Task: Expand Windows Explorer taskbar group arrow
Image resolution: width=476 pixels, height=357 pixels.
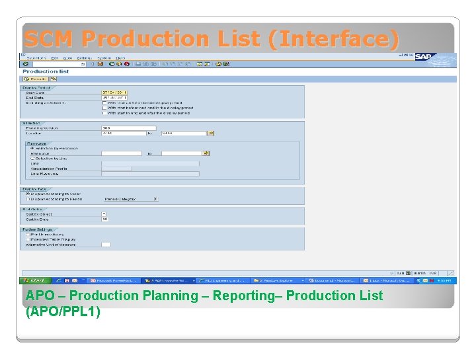Action: [x=302, y=281]
